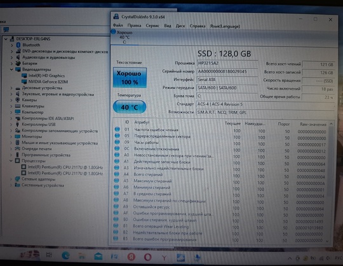This screenshot has height=266, width=343.
Task: Expand Дисковые устройства in Device Manager
Action: (x=11, y=88)
